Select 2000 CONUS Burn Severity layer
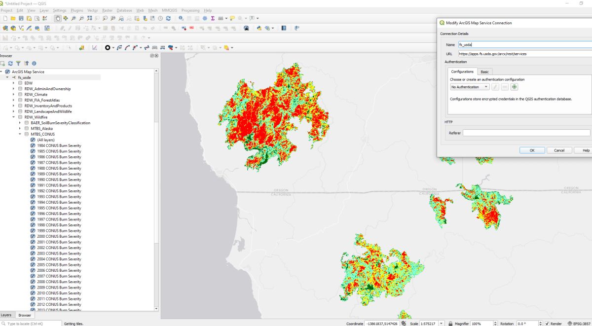Image resolution: width=592 pixels, height=326 pixels. tap(59, 236)
